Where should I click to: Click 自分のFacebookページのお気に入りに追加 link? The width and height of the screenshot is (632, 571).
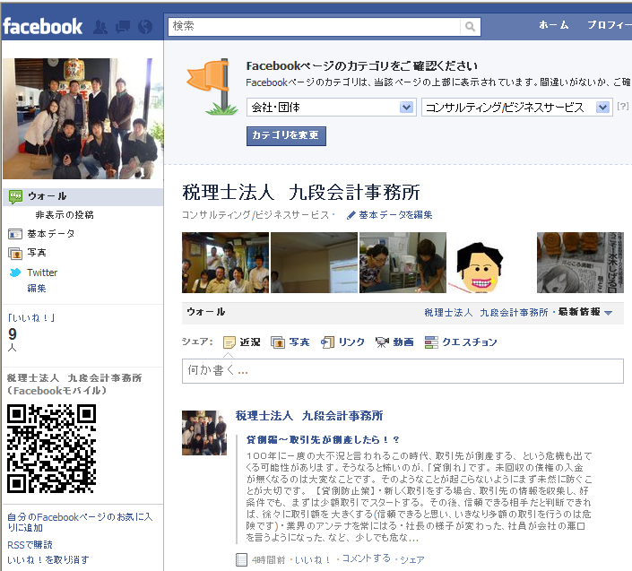[80, 523]
